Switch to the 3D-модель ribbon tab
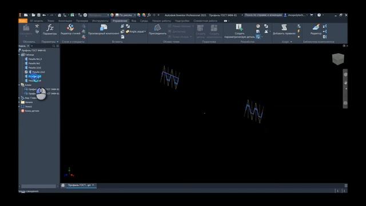The image size is (366, 206). (37, 21)
